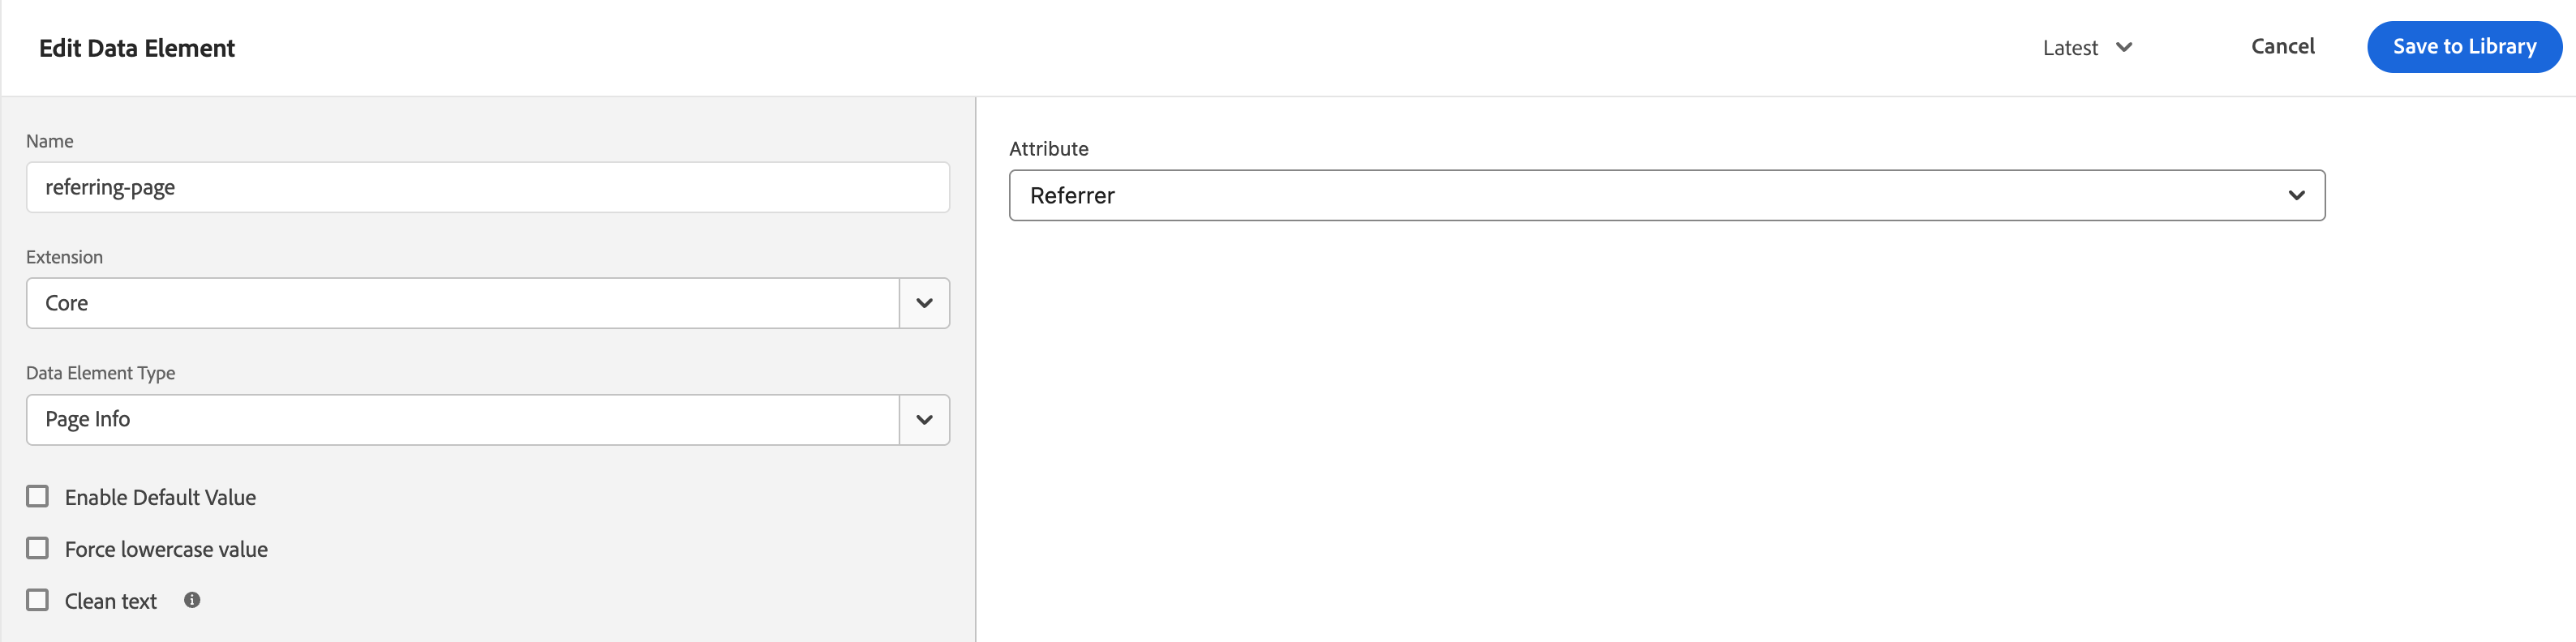Click the Clean text info icon

[192, 600]
